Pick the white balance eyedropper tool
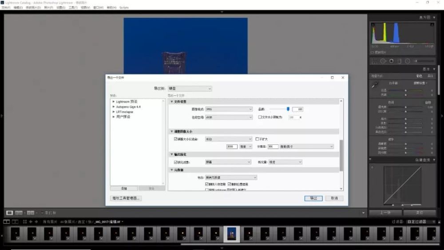The image size is (444, 250). [375, 85]
